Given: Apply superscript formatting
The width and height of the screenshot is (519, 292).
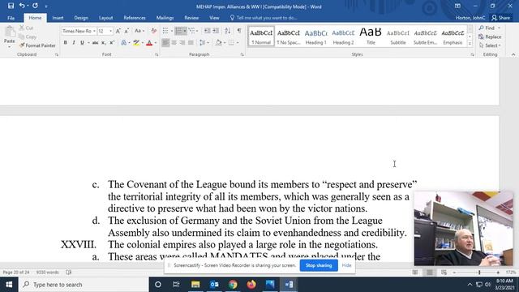Looking at the screenshot, I should coord(112,43).
